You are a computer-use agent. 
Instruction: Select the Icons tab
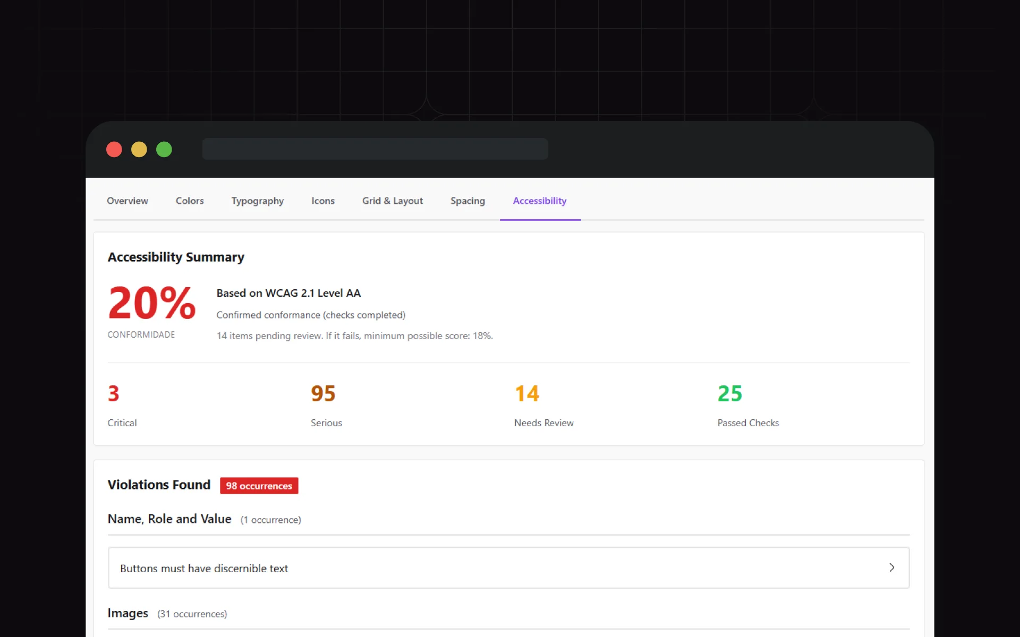pos(323,201)
